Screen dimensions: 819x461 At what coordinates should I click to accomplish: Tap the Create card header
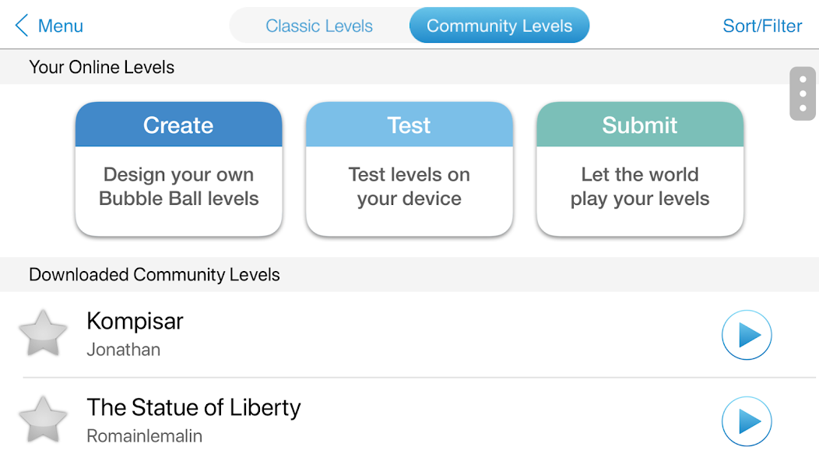click(178, 125)
